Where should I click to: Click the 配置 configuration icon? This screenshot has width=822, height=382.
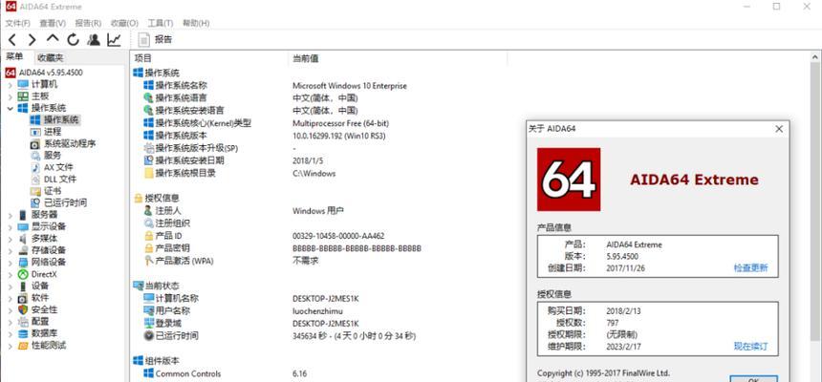pos(23,322)
